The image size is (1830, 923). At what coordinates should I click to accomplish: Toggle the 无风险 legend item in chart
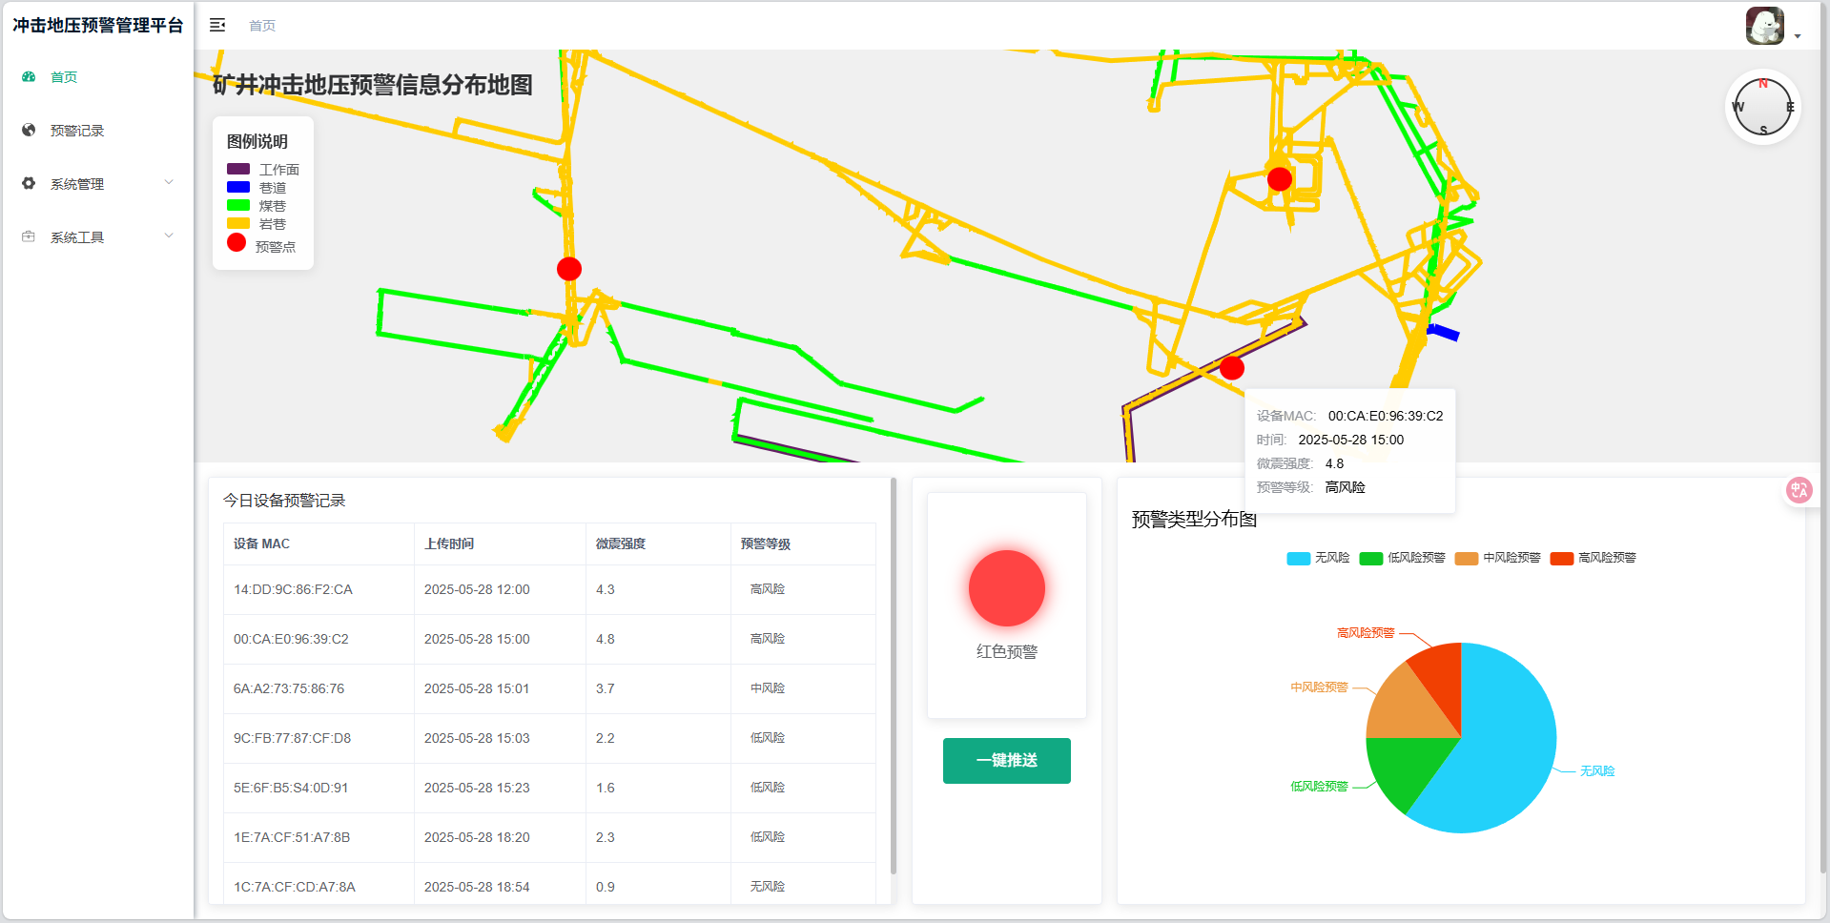pos(1318,558)
